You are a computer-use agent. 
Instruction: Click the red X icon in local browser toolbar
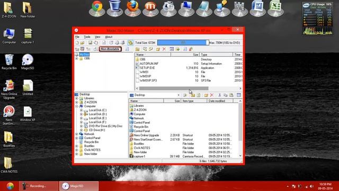coord(212,95)
